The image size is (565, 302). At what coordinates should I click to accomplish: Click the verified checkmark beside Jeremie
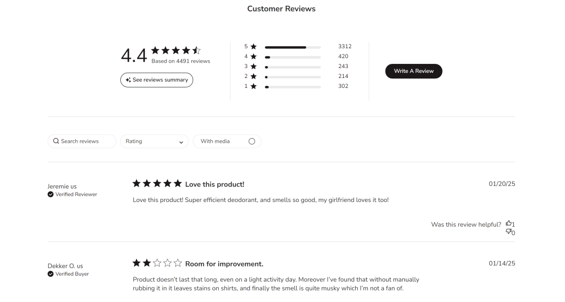coord(51,194)
